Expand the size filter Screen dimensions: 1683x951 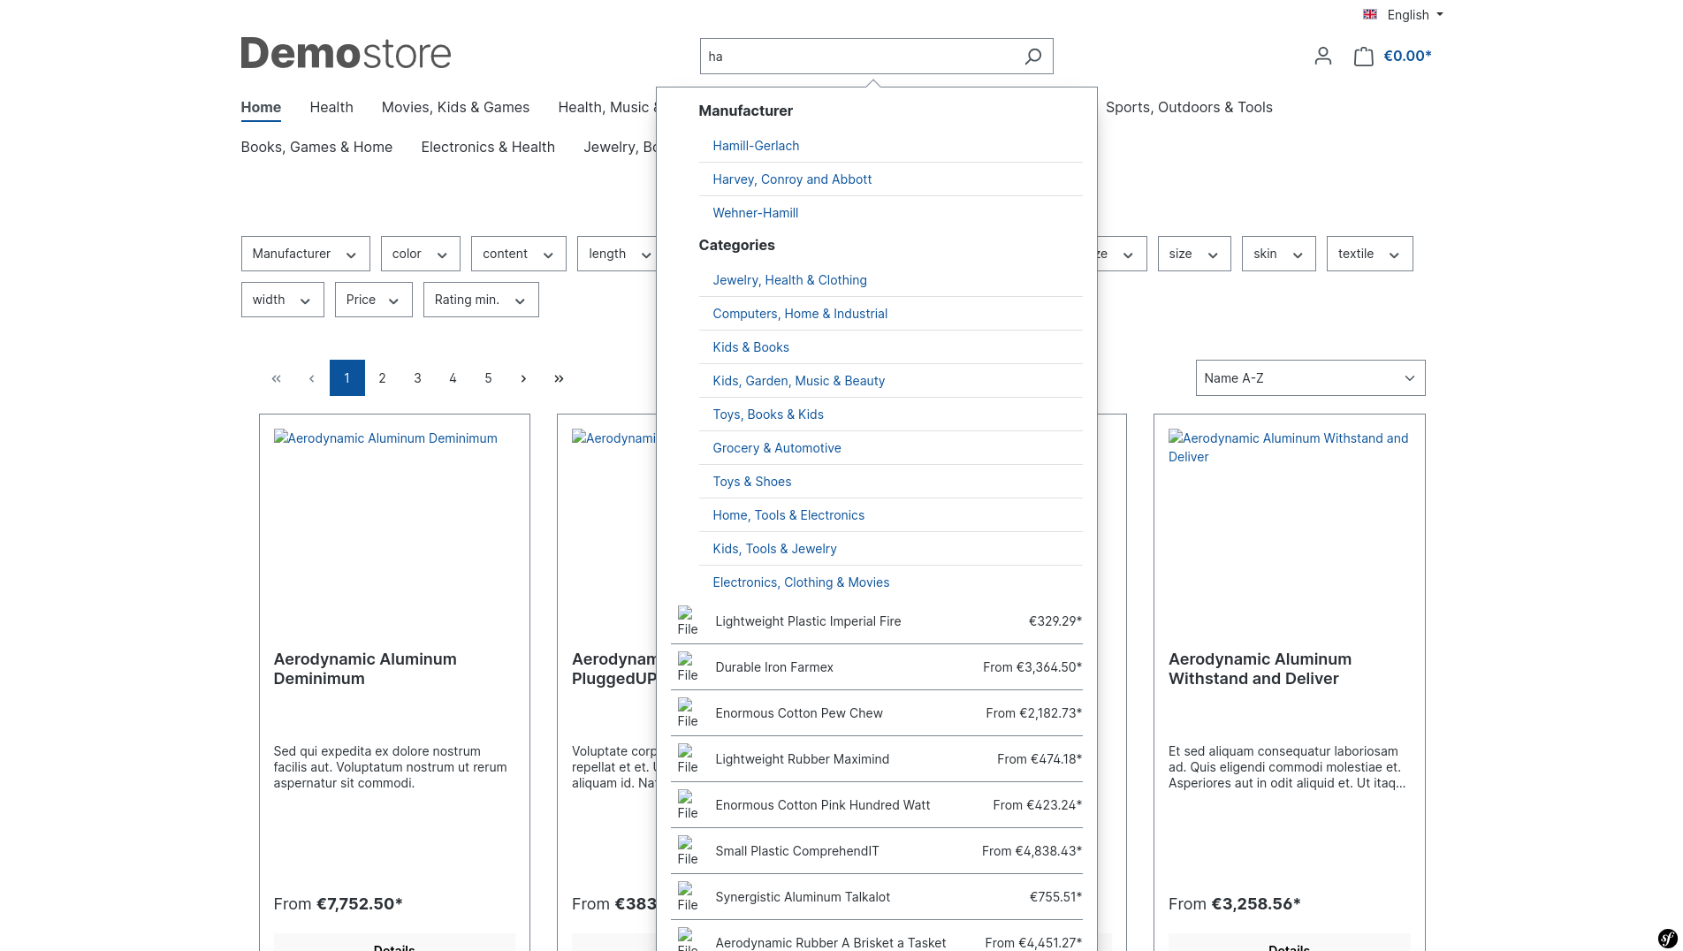coord(1194,254)
